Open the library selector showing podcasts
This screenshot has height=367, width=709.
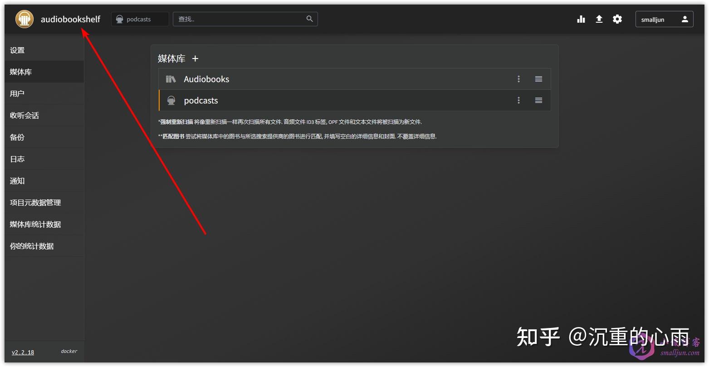coord(140,19)
